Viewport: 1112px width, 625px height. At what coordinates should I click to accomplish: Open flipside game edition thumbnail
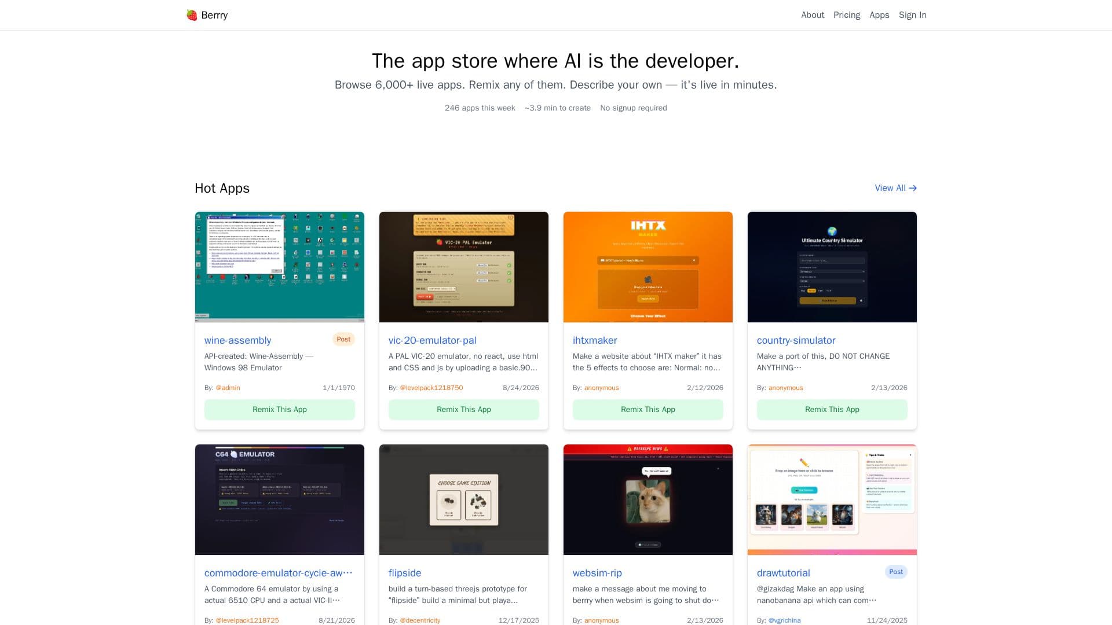coord(464,499)
